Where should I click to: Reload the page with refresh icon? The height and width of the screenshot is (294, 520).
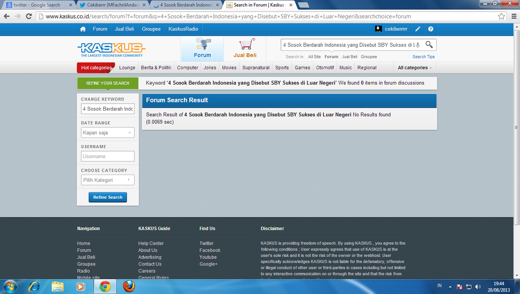(x=29, y=16)
